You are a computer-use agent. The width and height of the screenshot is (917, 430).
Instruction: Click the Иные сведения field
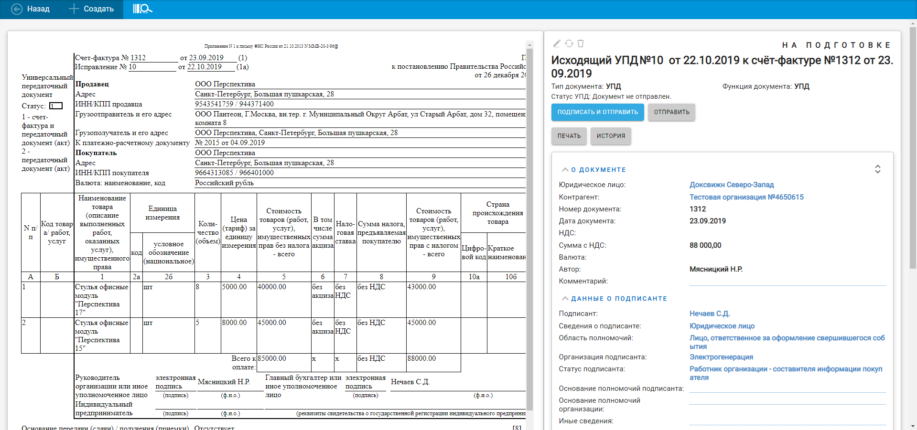click(788, 421)
